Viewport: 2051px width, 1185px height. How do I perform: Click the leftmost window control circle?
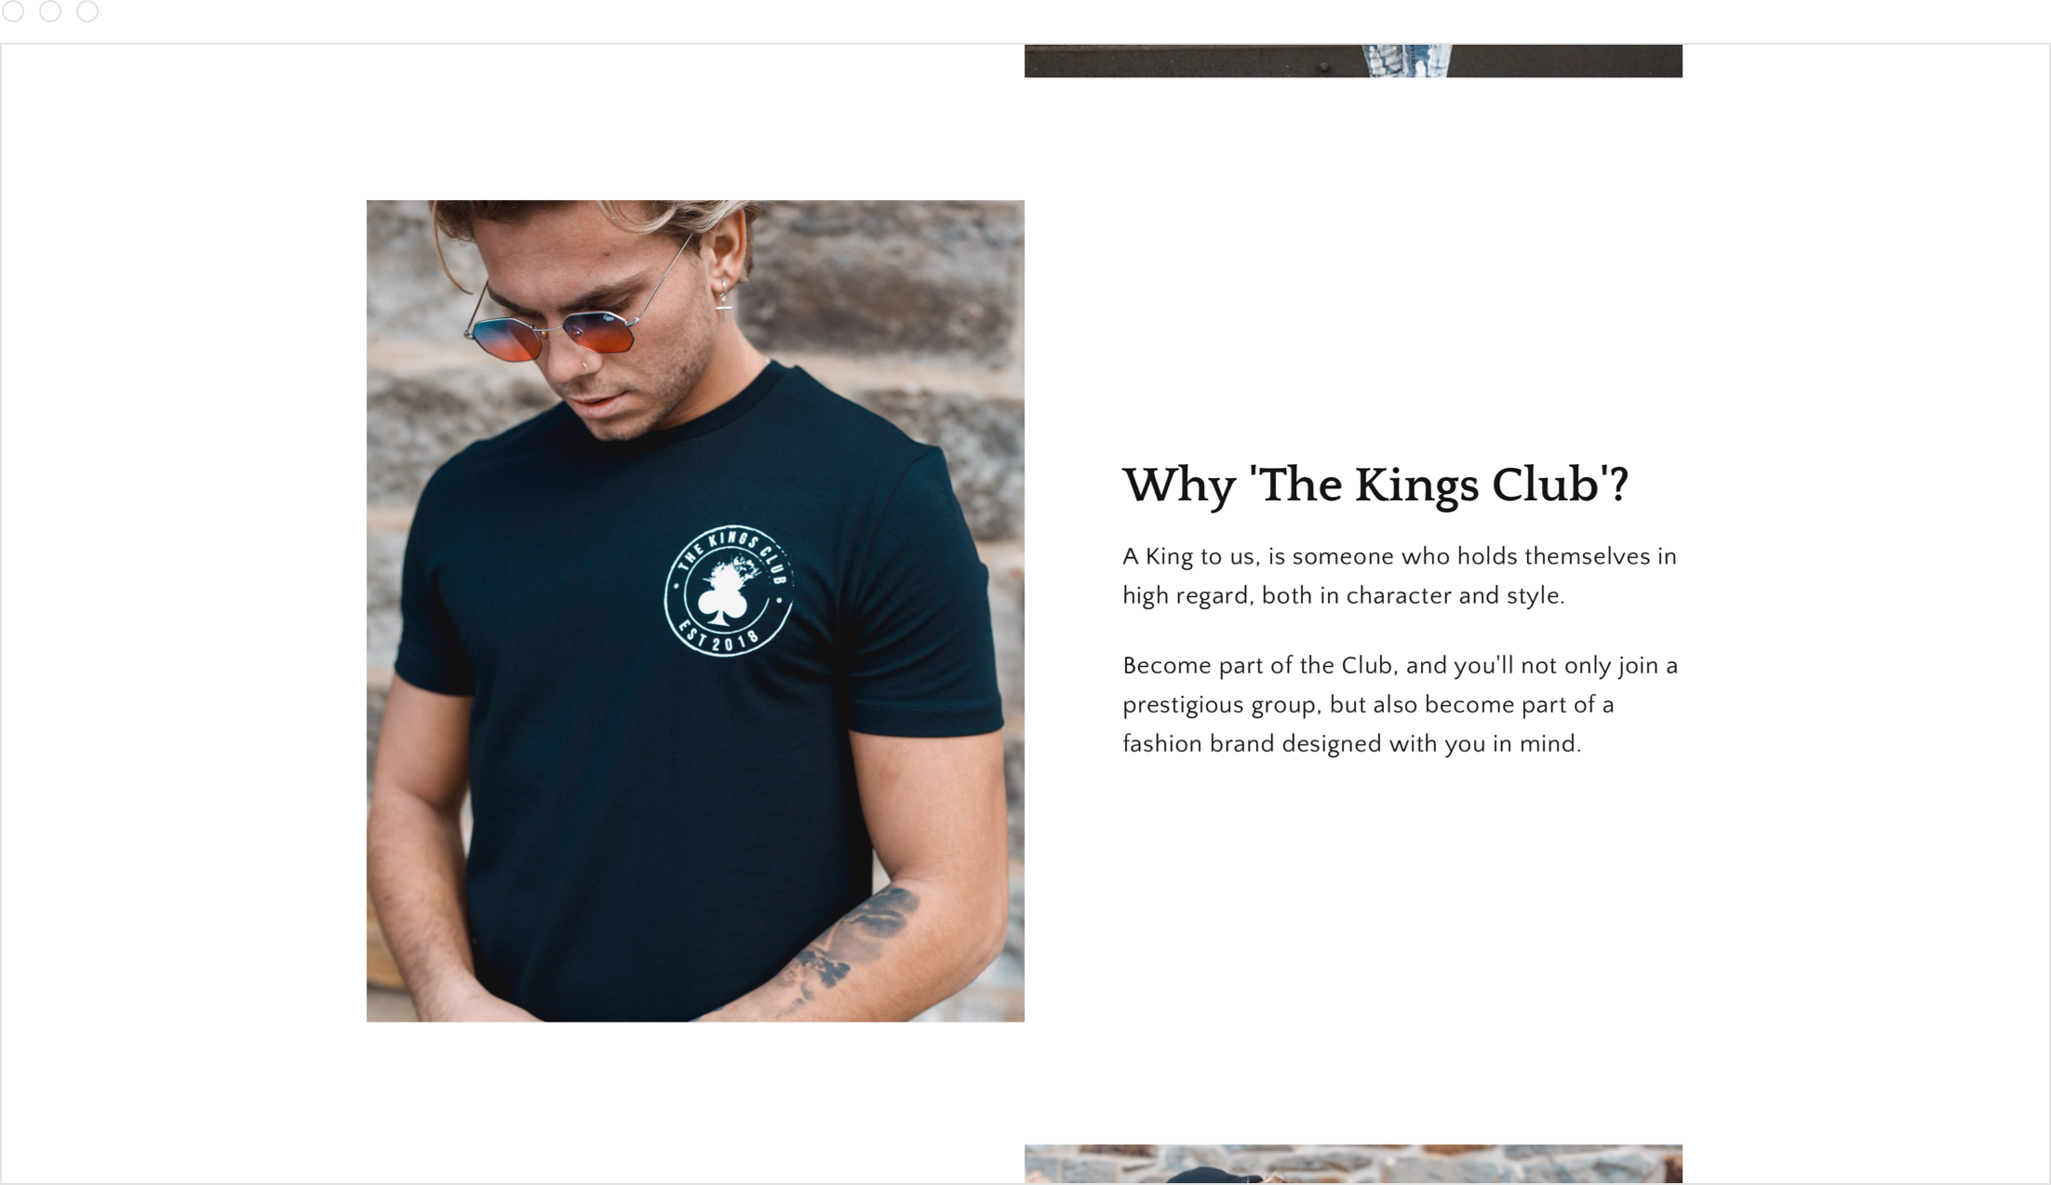click(13, 11)
